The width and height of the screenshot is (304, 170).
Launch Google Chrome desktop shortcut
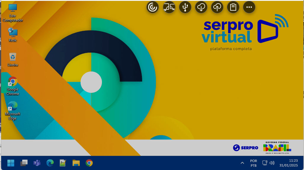click(x=13, y=86)
